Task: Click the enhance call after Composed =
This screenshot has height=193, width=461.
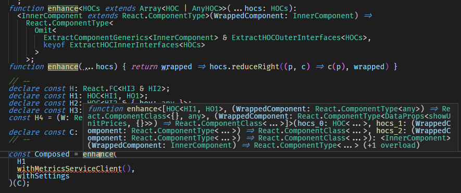Action: (98, 154)
